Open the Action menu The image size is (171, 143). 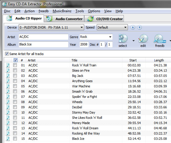point(29,11)
